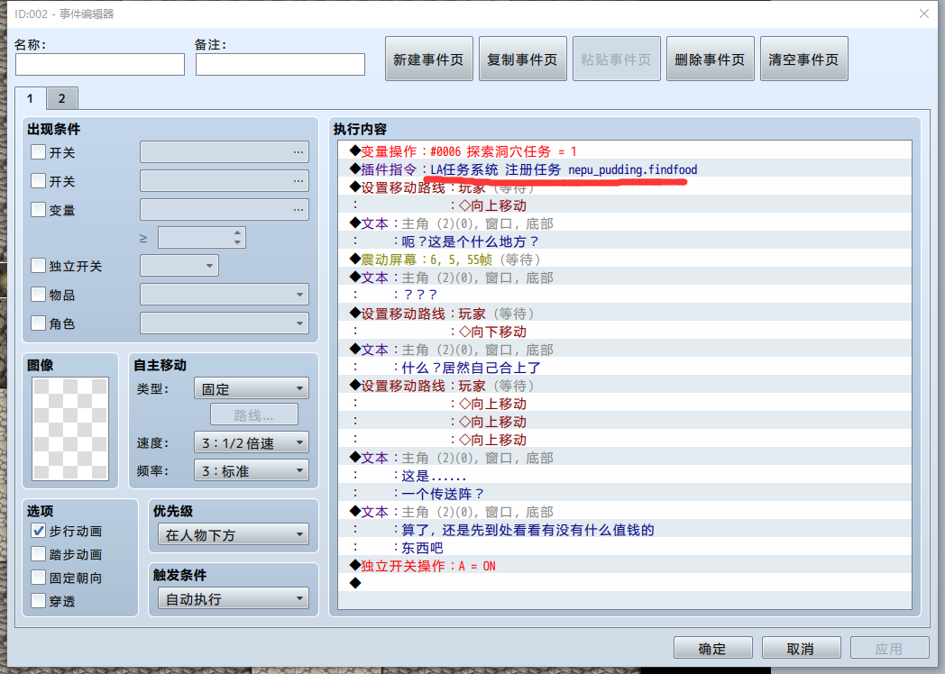Viewport: 945px width, 674px height.
Task: Confirm with the 确定 button
Action: point(712,648)
